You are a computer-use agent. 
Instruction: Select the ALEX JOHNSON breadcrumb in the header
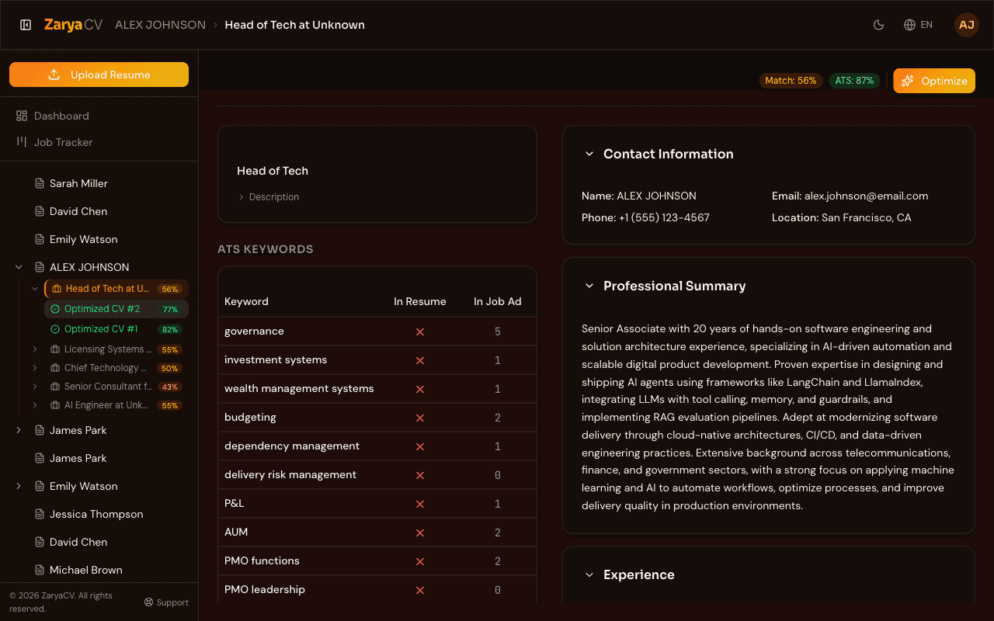[160, 24]
